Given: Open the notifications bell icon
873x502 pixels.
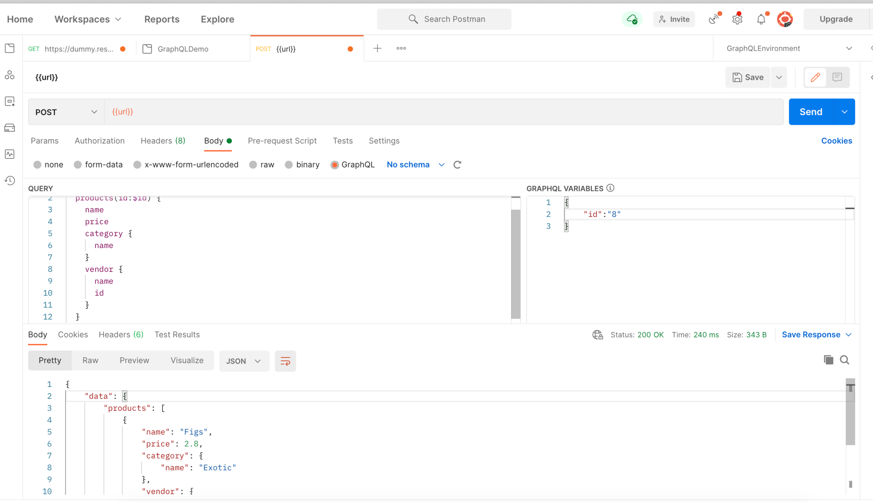Looking at the screenshot, I should click(761, 19).
